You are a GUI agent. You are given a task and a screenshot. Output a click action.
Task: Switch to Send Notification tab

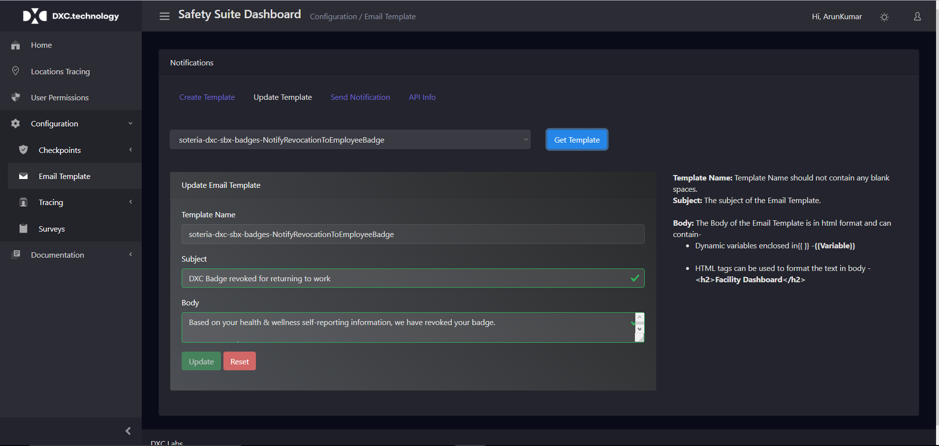[360, 97]
